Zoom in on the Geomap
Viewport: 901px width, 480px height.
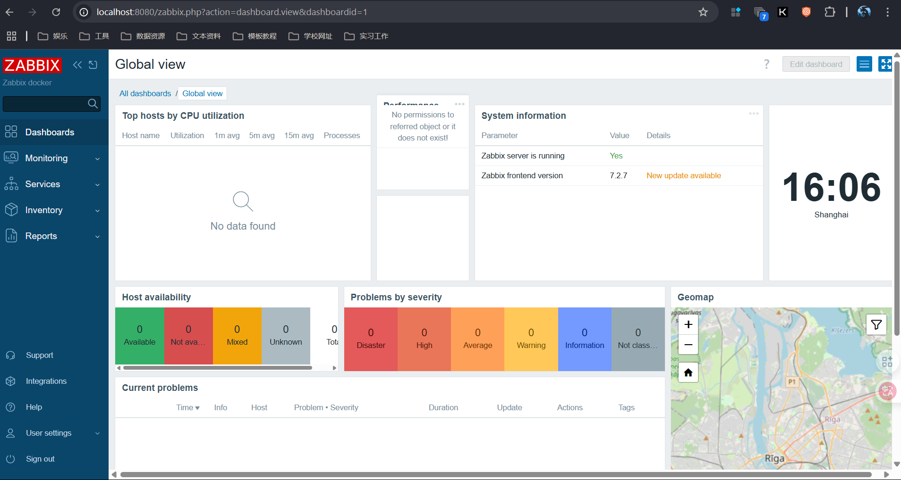click(x=688, y=324)
